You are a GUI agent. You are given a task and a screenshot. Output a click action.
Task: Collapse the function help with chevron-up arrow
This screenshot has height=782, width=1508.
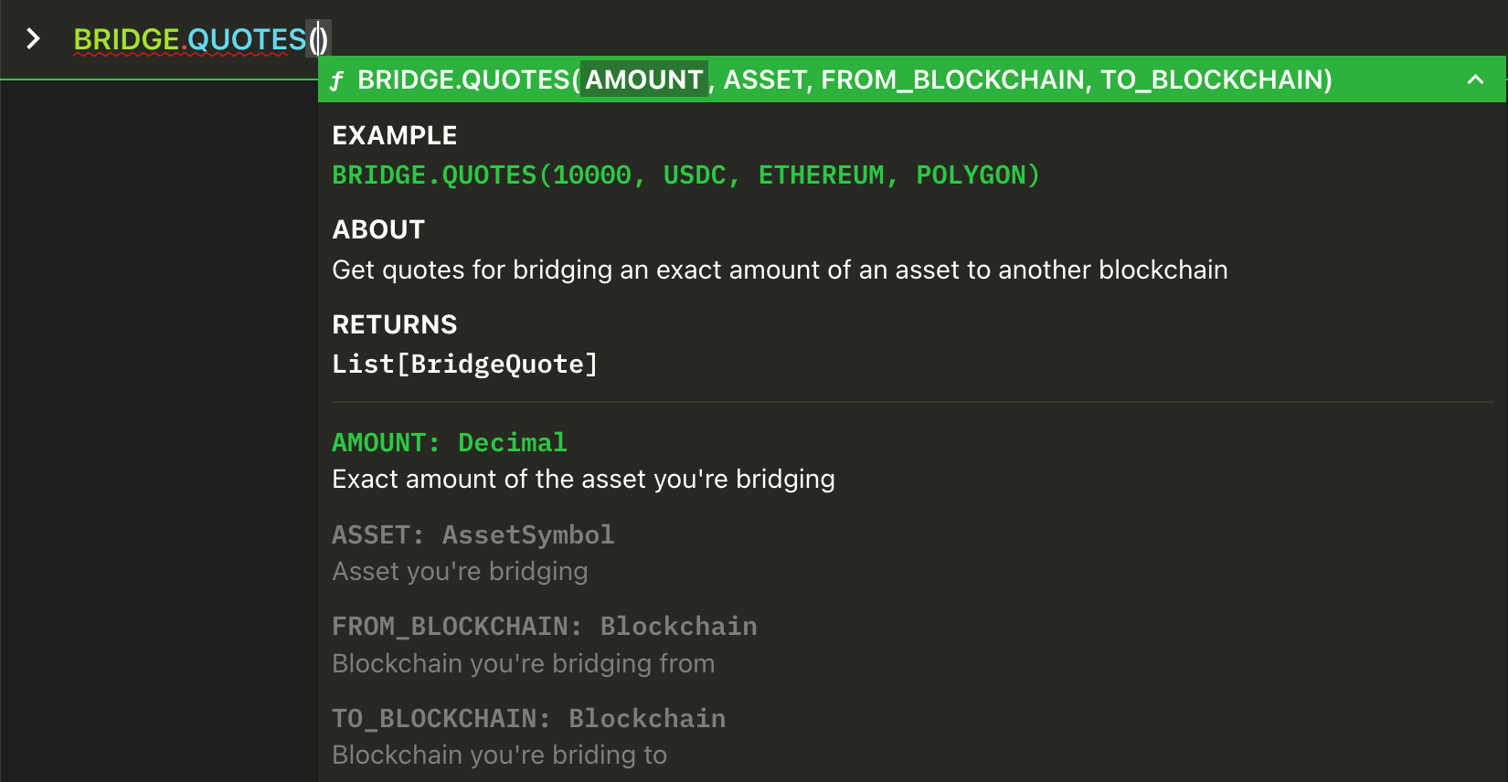[1475, 79]
